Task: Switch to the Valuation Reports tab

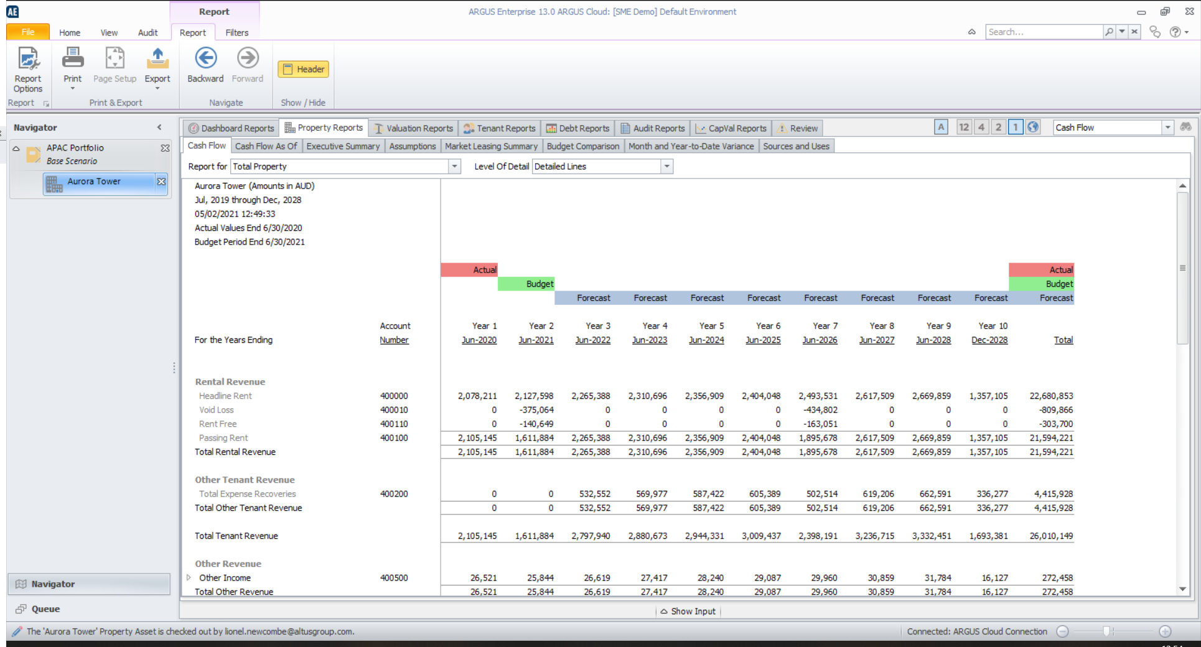Action: pyautogui.click(x=413, y=128)
